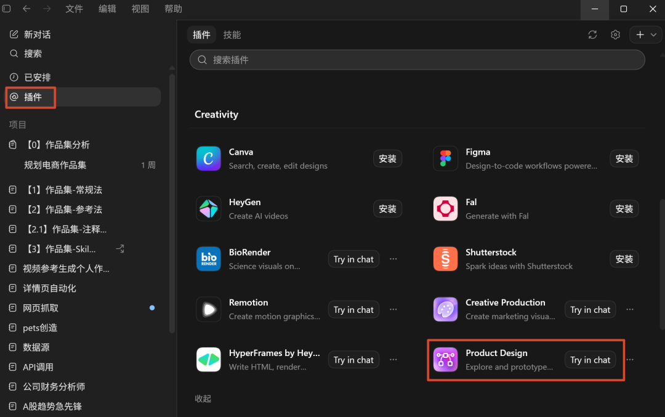Try Remotion in chat
The height and width of the screenshot is (417, 665).
(353, 310)
